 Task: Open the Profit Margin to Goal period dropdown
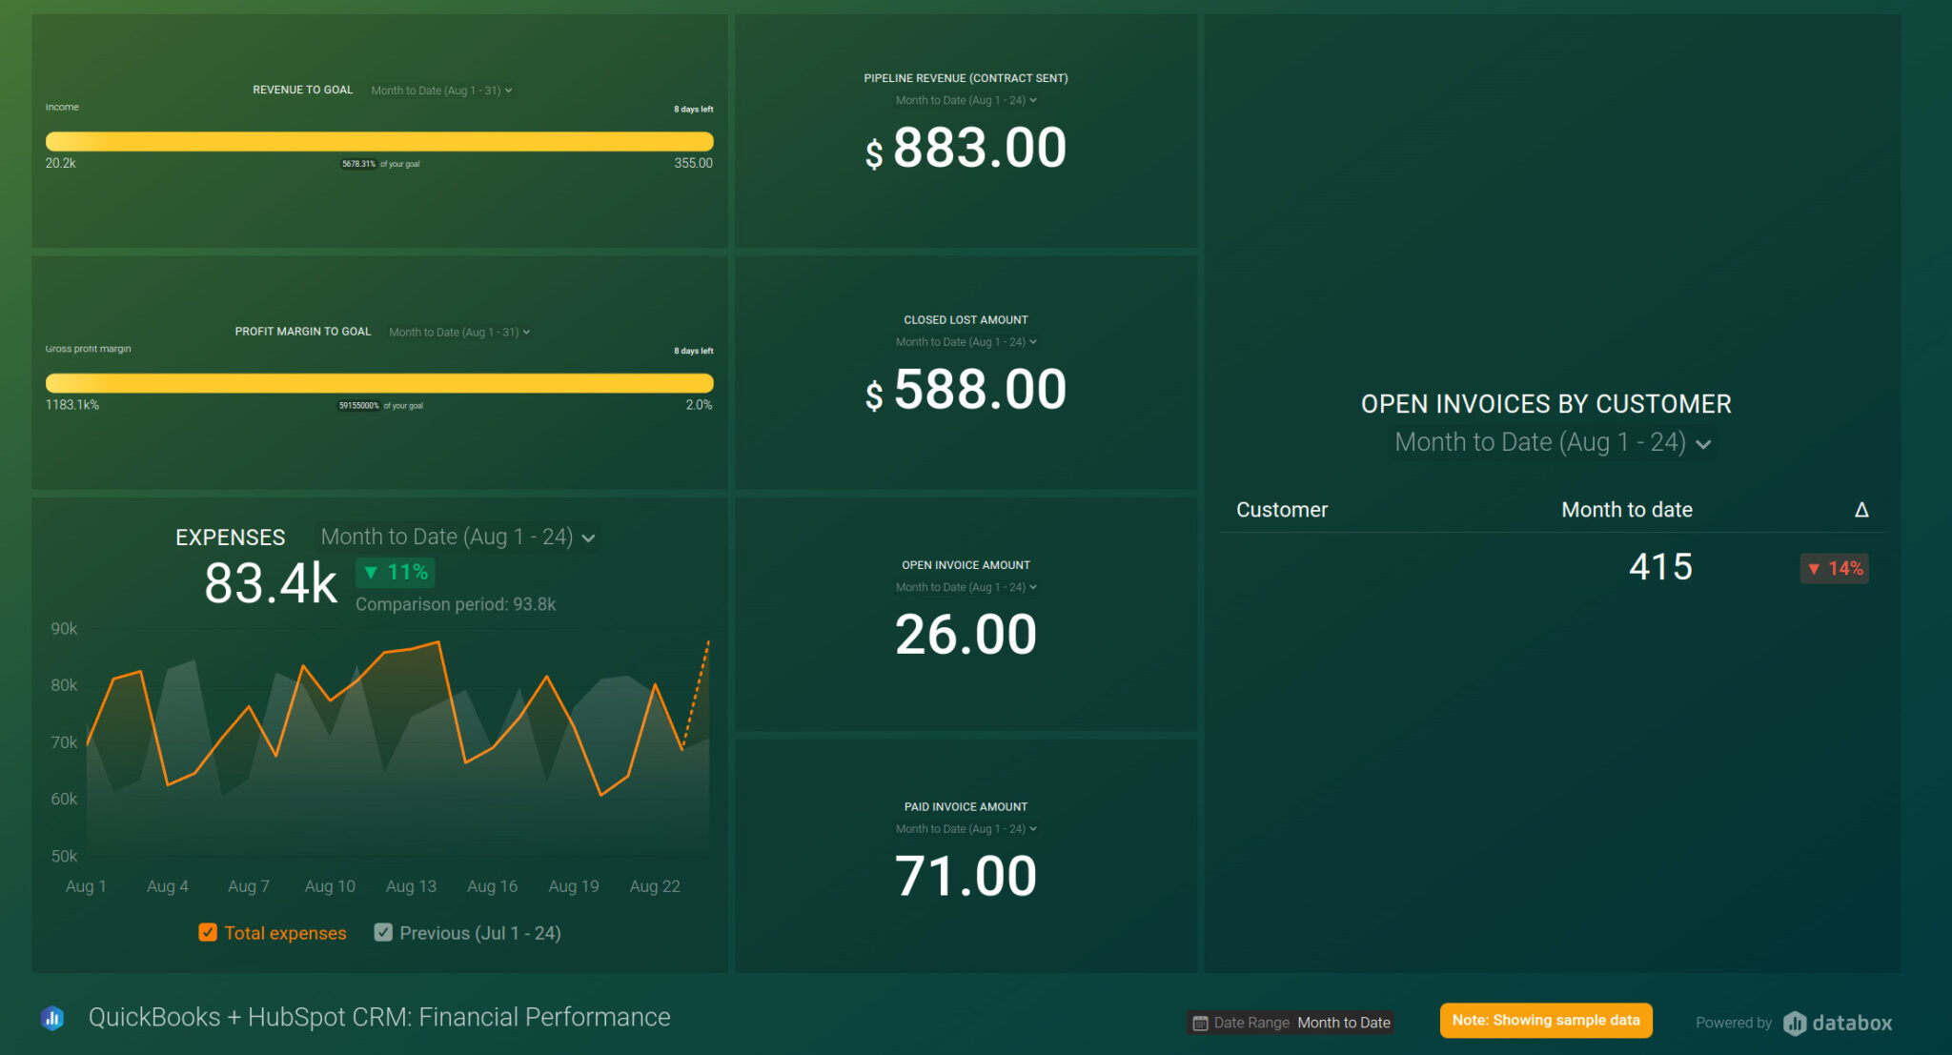pyautogui.click(x=458, y=332)
